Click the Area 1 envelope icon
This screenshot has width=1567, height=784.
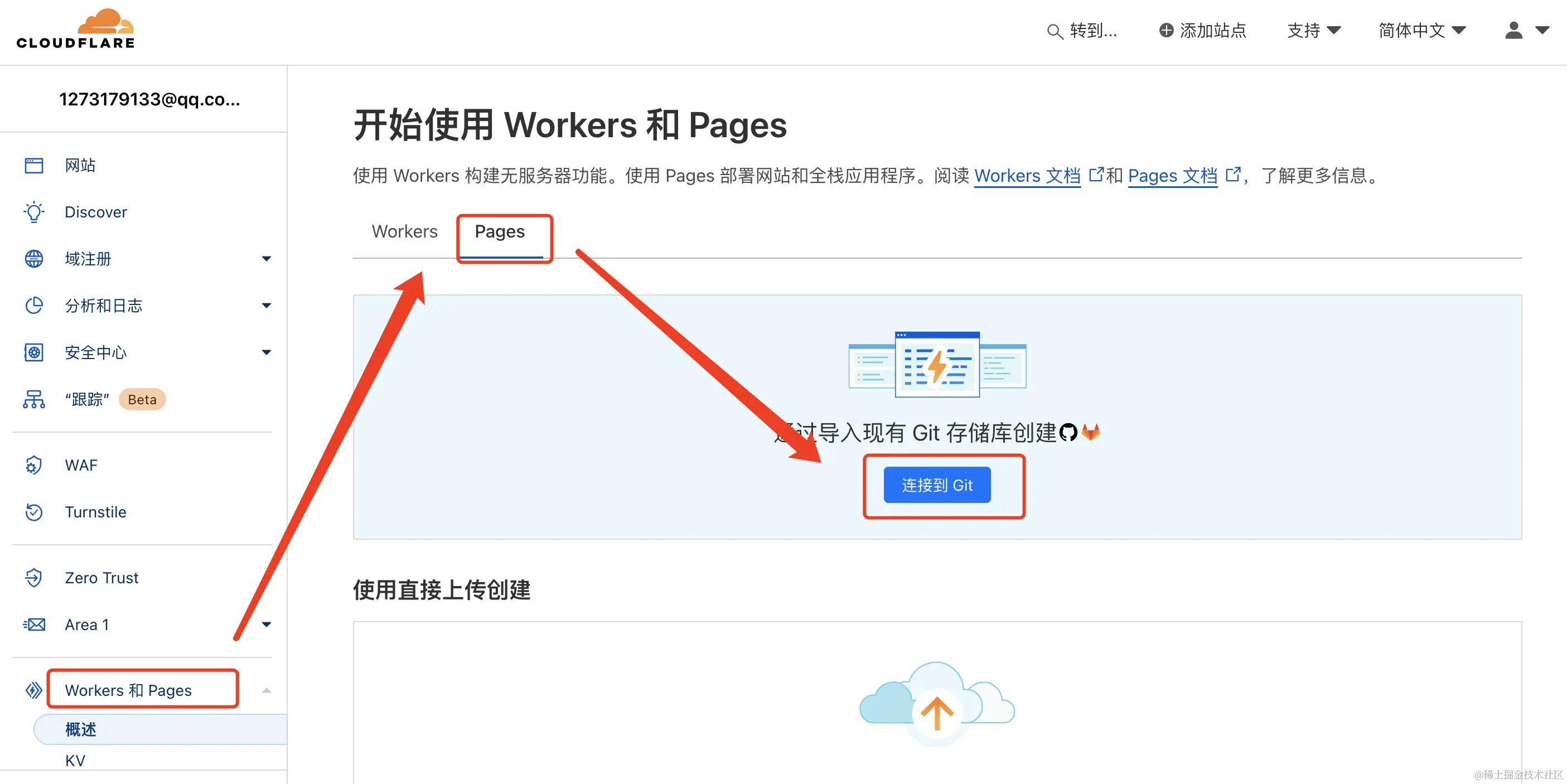pyautogui.click(x=34, y=625)
